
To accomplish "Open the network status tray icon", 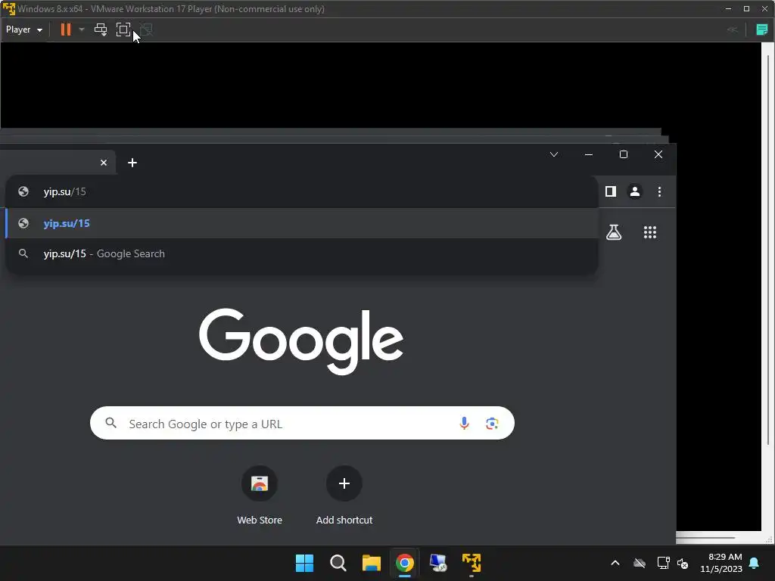I will coord(663,563).
